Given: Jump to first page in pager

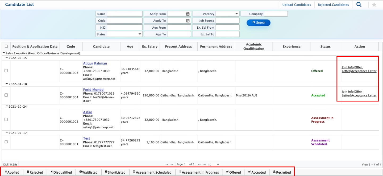Looking at the screenshot, I should pos(167,165).
